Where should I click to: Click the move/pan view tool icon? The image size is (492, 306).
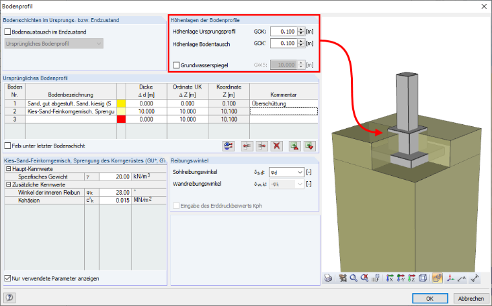click(343, 278)
